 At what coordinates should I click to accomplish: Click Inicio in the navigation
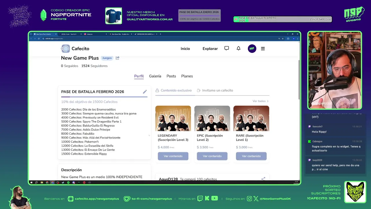pyautogui.click(x=185, y=48)
